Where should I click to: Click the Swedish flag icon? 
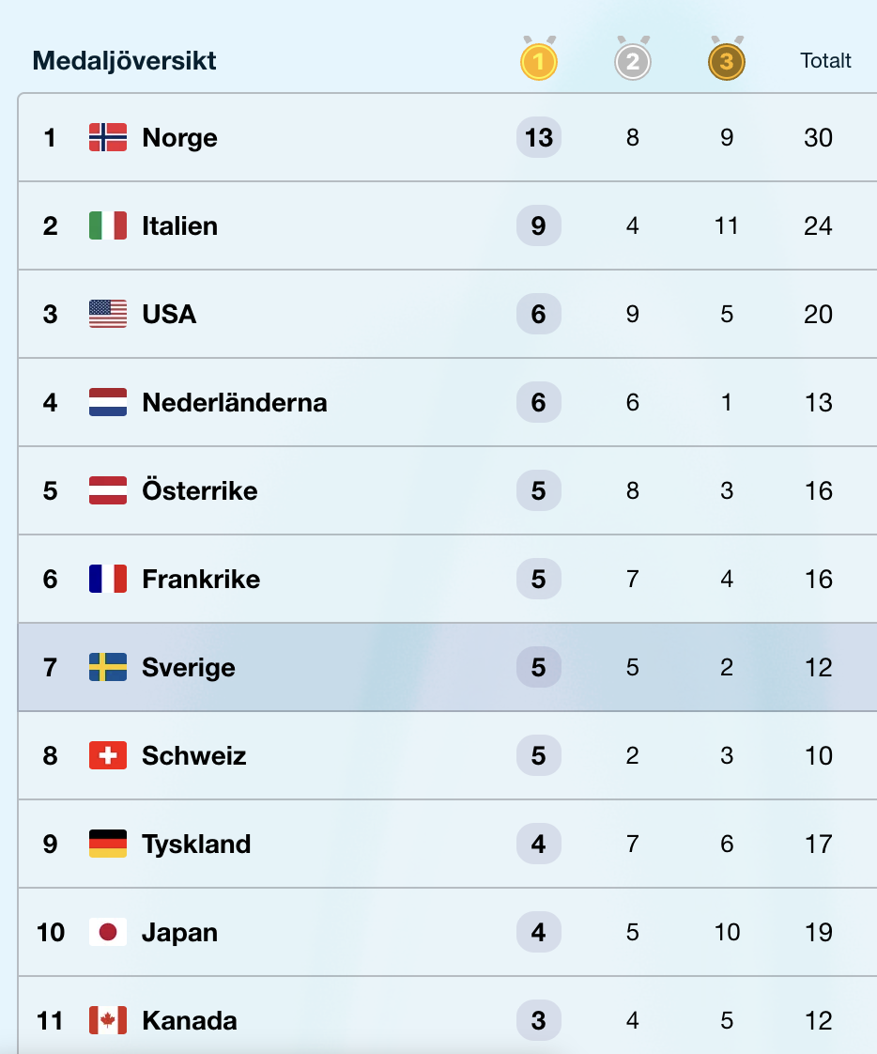108,668
